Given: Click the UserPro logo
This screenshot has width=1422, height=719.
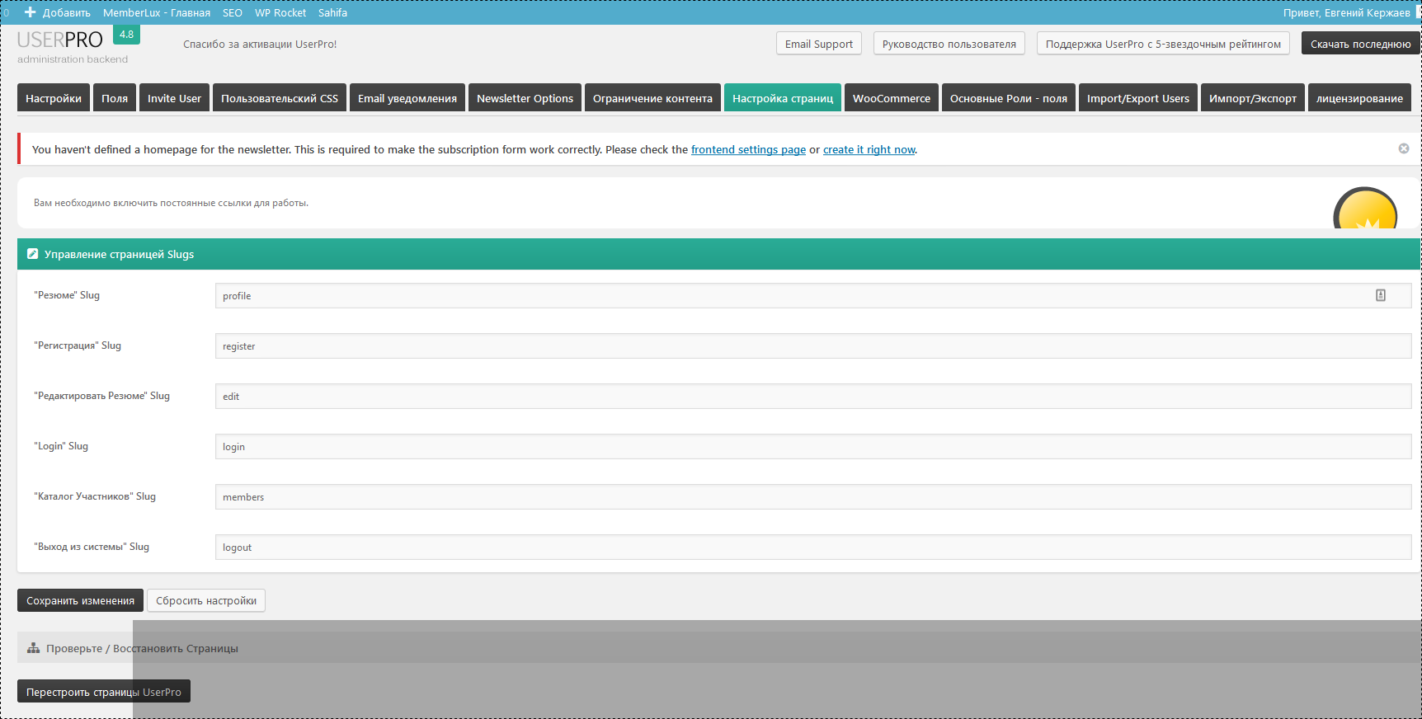Looking at the screenshot, I should [59, 40].
